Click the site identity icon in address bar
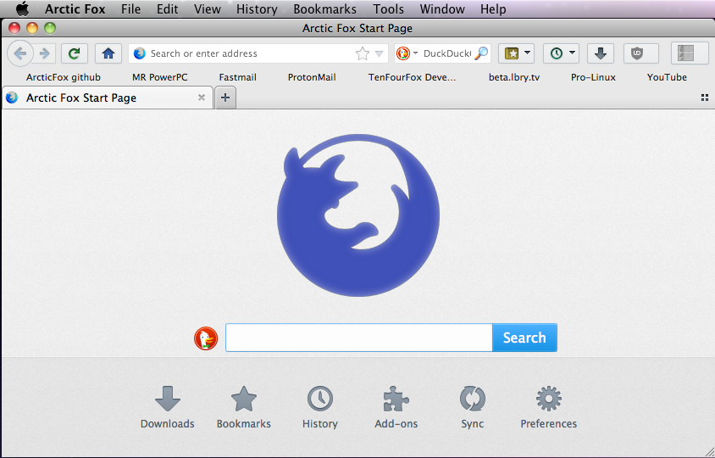The width and height of the screenshot is (715, 458). click(x=140, y=53)
